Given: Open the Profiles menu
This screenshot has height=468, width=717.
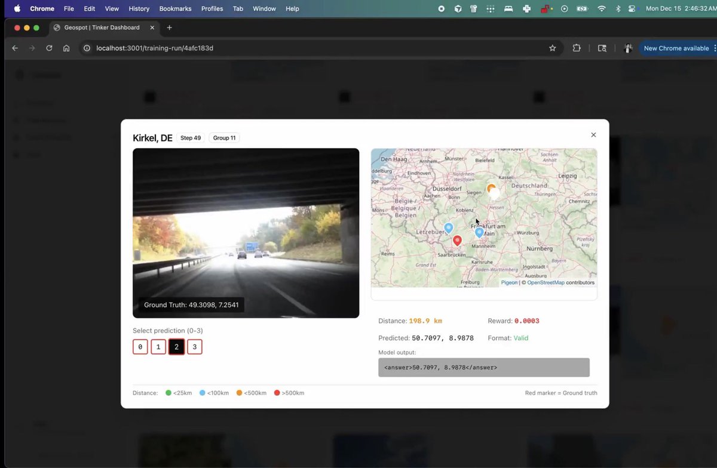Looking at the screenshot, I should pyautogui.click(x=212, y=9).
